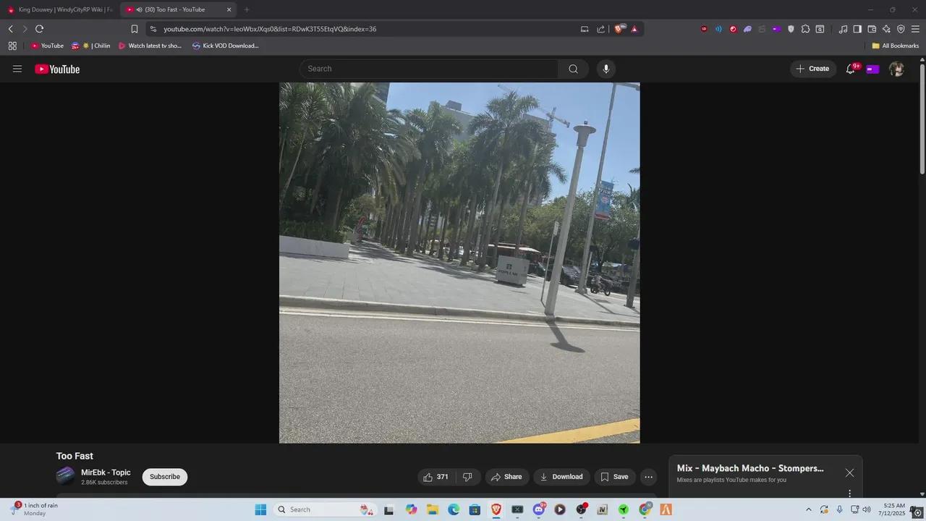The image size is (926, 521).
Task: Open the more actions ellipsis on video controls
Action: 648,476
